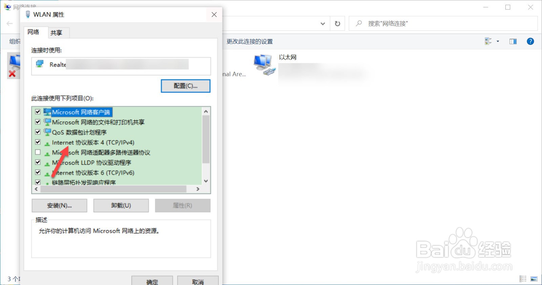Click the 卸载(U) button
This screenshot has width=542, height=285.
121,206
